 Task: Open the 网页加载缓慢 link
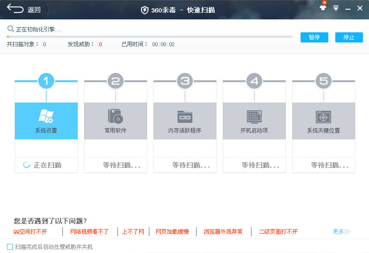[x=172, y=232]
